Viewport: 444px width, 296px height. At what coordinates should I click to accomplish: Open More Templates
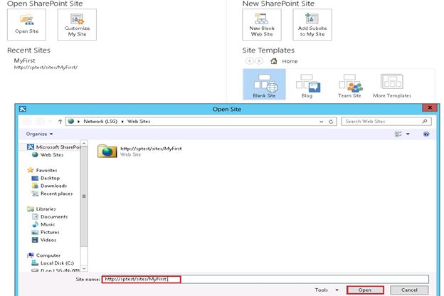[x=392, y=85]
